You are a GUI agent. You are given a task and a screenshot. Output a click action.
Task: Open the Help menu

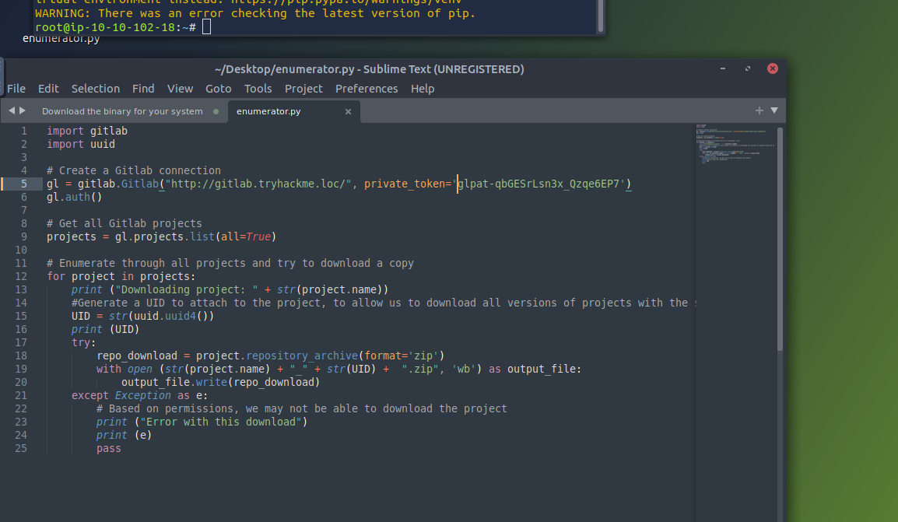click(x=422, y=89)
